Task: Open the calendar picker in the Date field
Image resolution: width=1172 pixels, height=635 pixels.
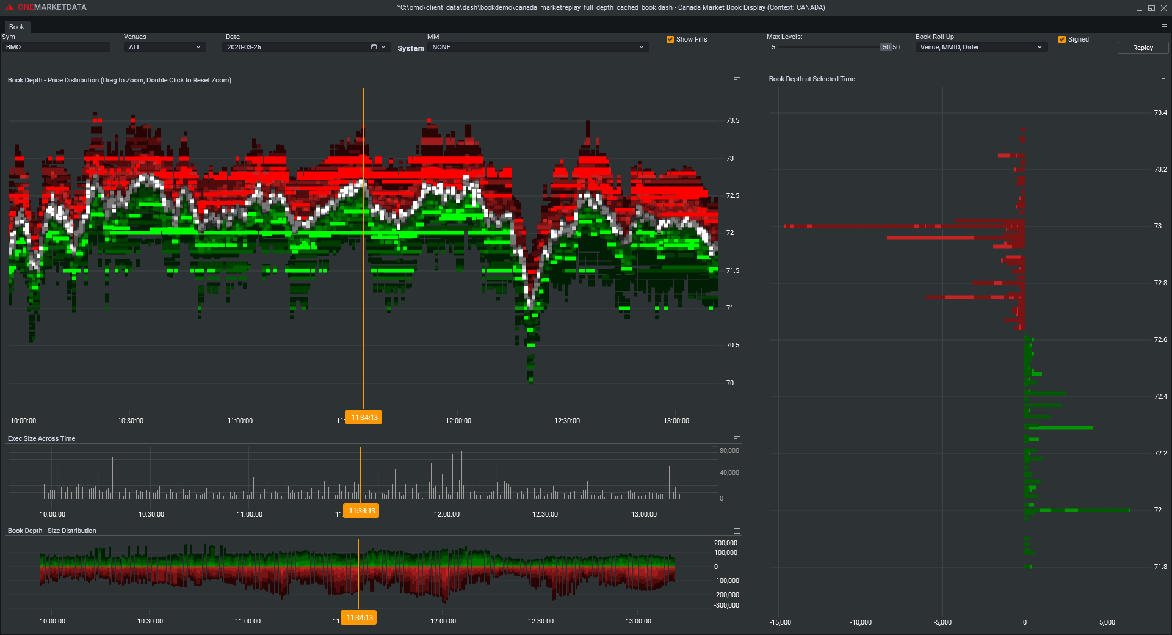Action: [373, 47]
